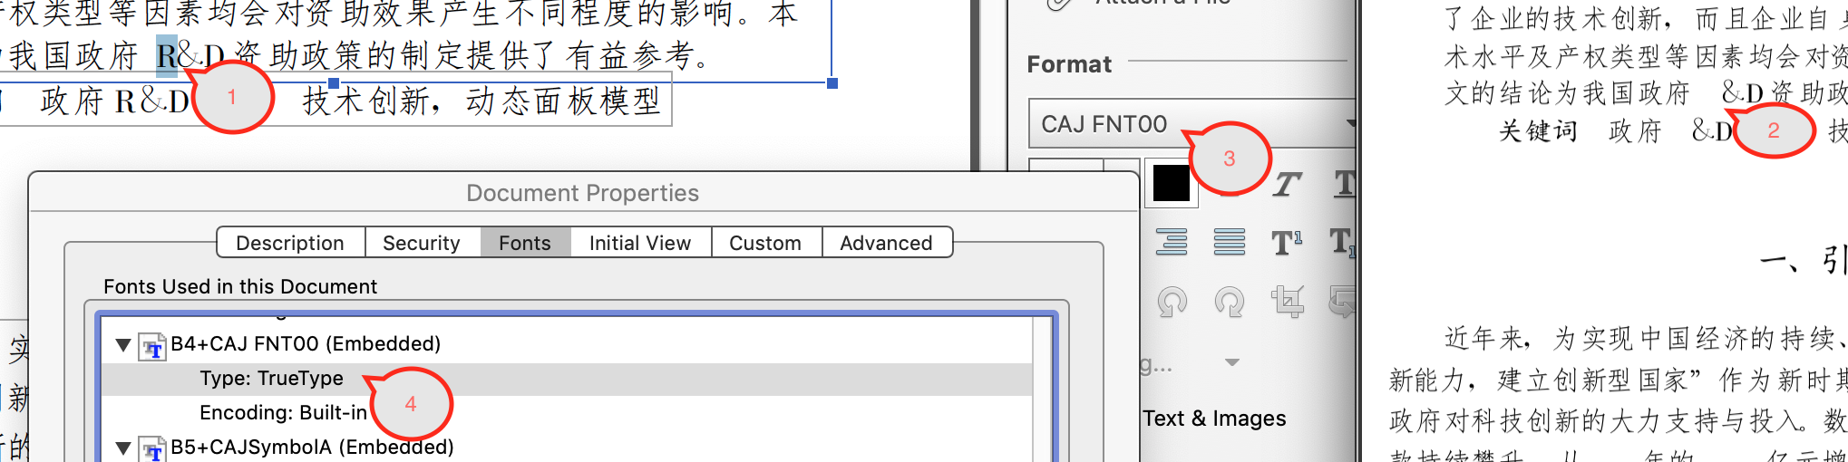Click the B4+CAJ FNT00 TrueType font icon

click(152, 347)
